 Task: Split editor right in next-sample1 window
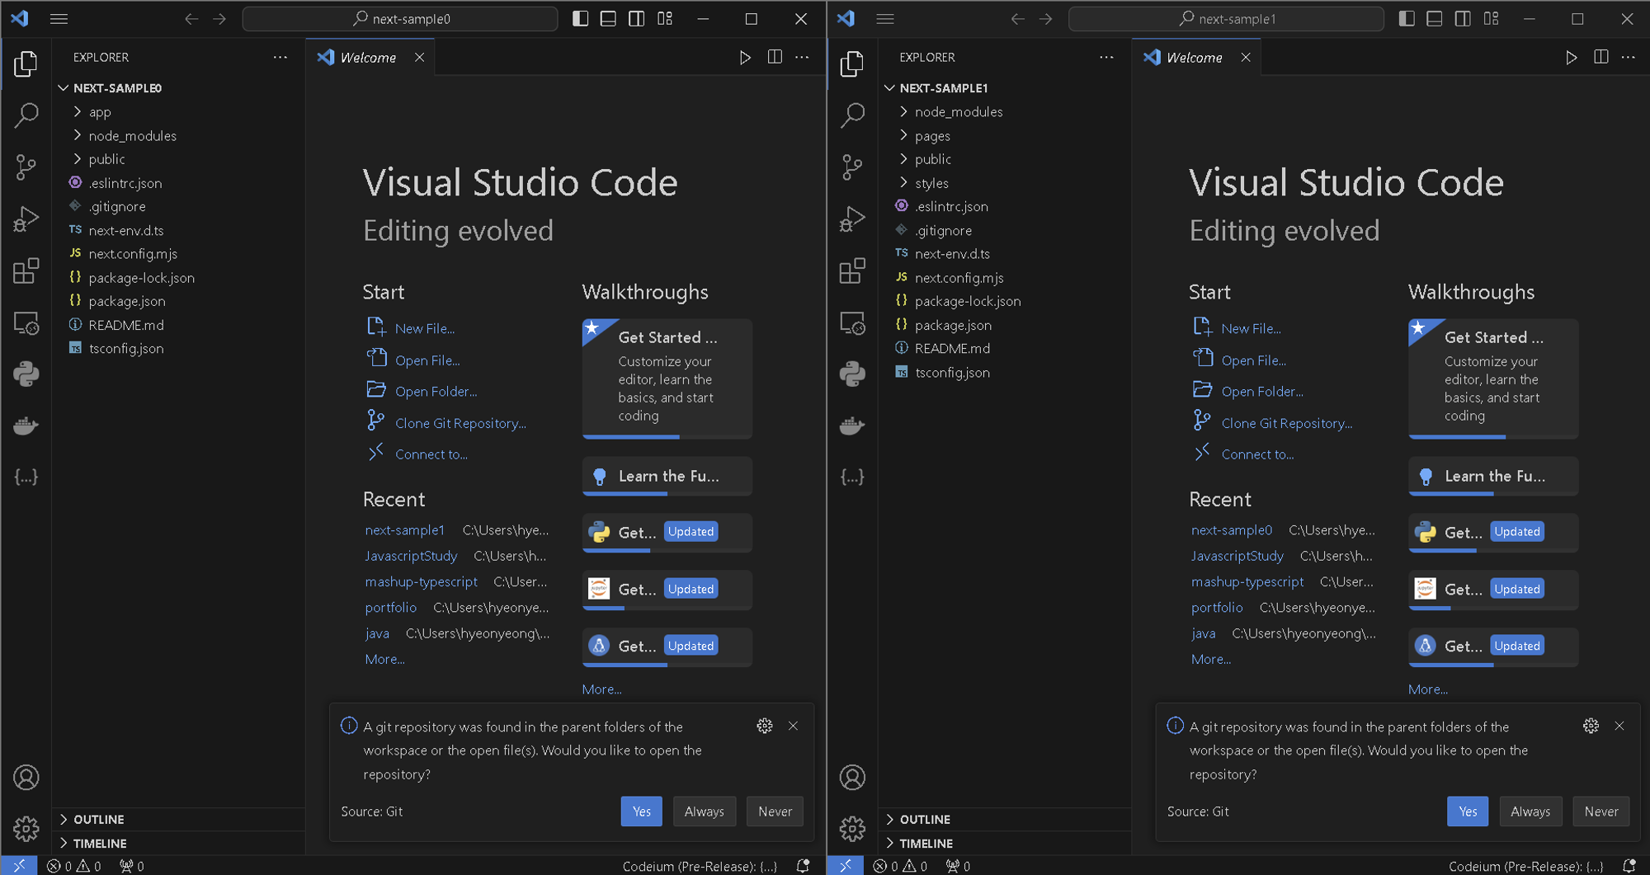click(1601, 57)
